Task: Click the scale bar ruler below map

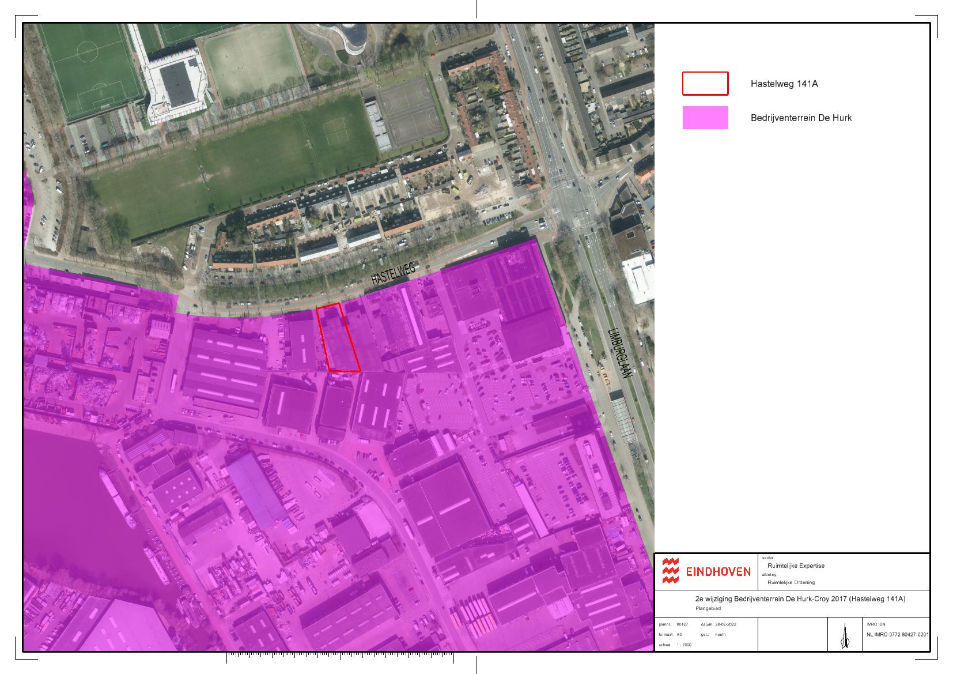Action: point(340,657)
